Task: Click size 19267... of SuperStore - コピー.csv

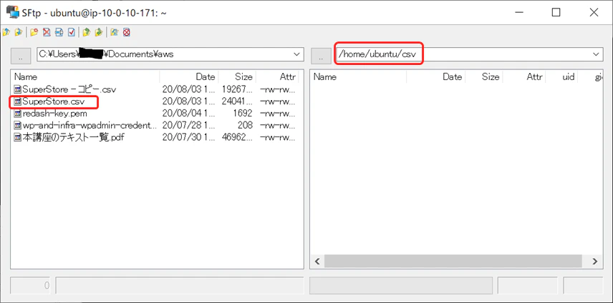Action: (x=237, y=89)
